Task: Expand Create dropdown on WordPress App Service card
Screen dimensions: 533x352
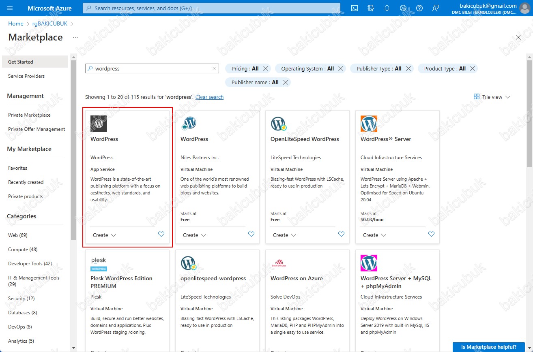Action: [x=105, y=235]
